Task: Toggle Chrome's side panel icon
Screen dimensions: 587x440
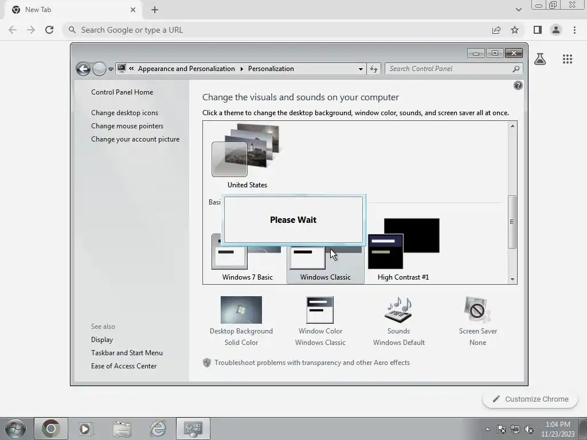Action: coord(538,30)
